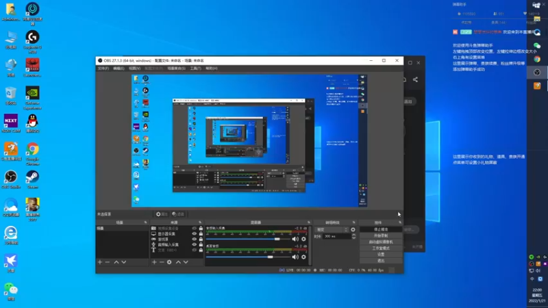Open the 视图(V) menu in OBS
This screenshot has height=308, width=548.
click(x=134, y=68)
